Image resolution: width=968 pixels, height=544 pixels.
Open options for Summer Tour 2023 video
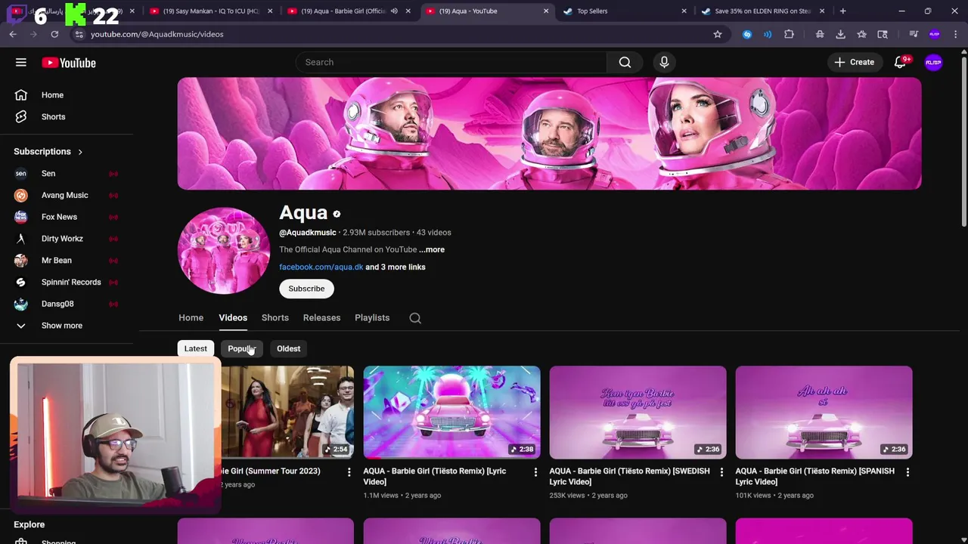[x=349, y=472]
